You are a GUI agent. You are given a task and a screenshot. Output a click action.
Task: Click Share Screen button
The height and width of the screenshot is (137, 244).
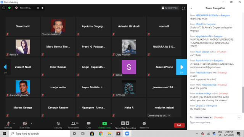coord(104,125)
